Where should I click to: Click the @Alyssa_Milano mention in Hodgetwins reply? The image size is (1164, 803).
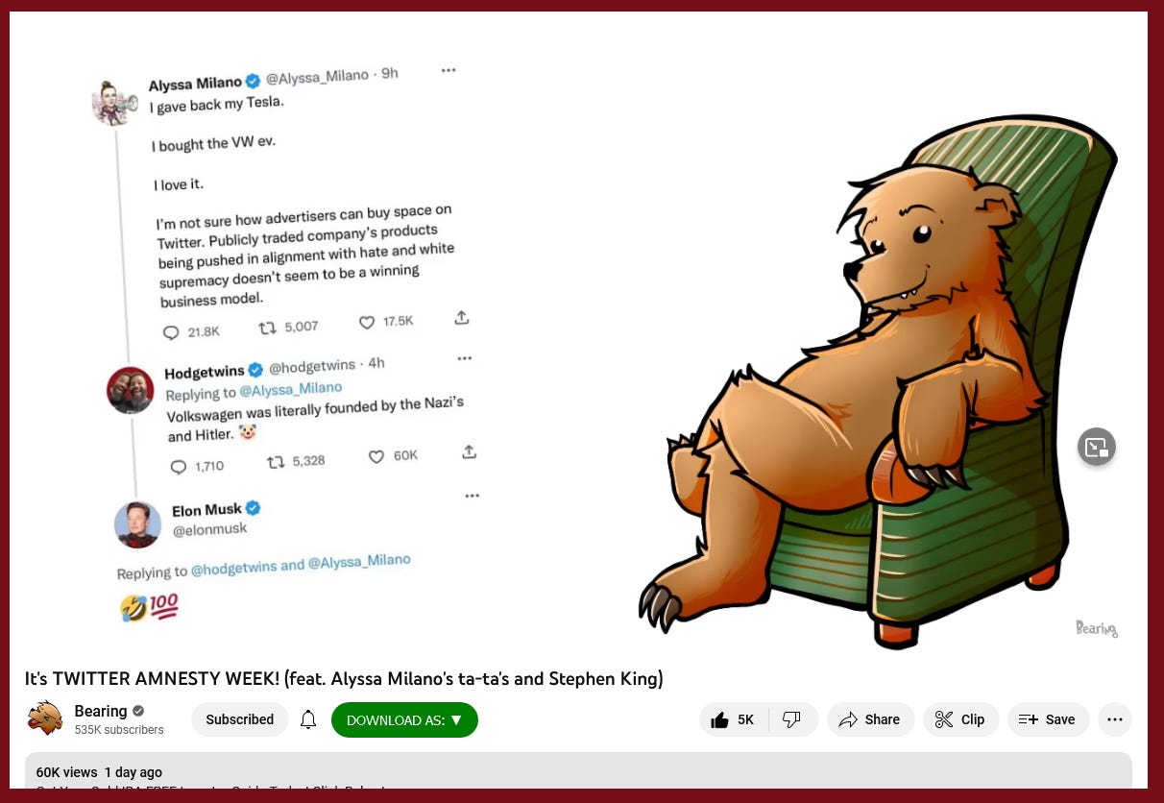[291, 389]
